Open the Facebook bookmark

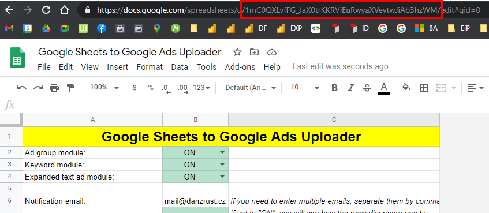[102, 28]
